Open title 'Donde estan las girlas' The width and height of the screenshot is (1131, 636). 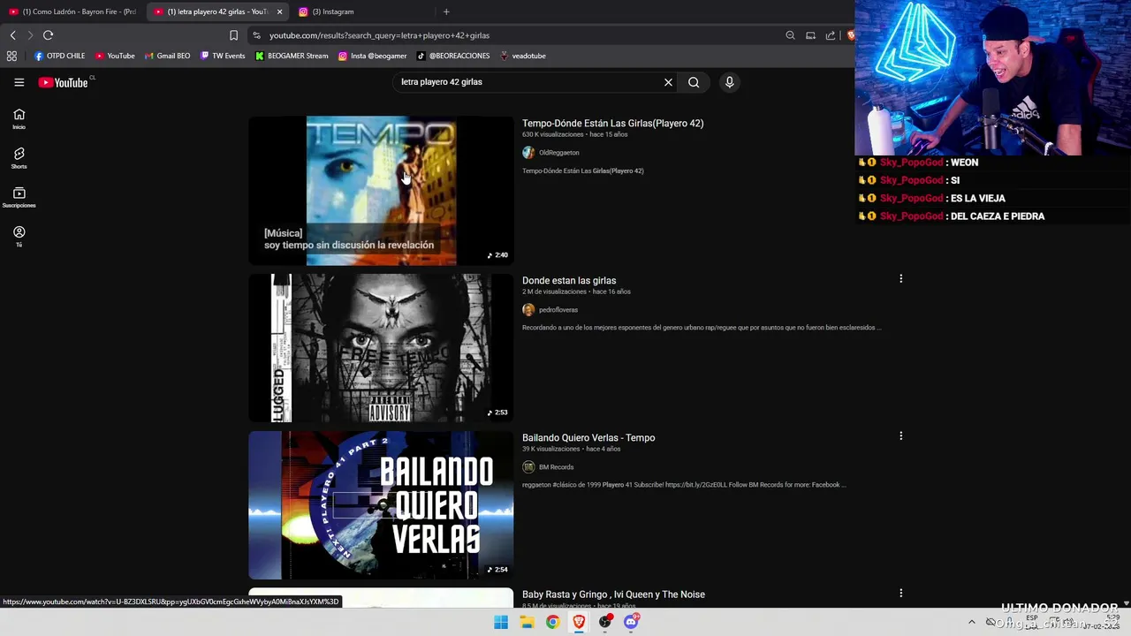tap(569, 281)
